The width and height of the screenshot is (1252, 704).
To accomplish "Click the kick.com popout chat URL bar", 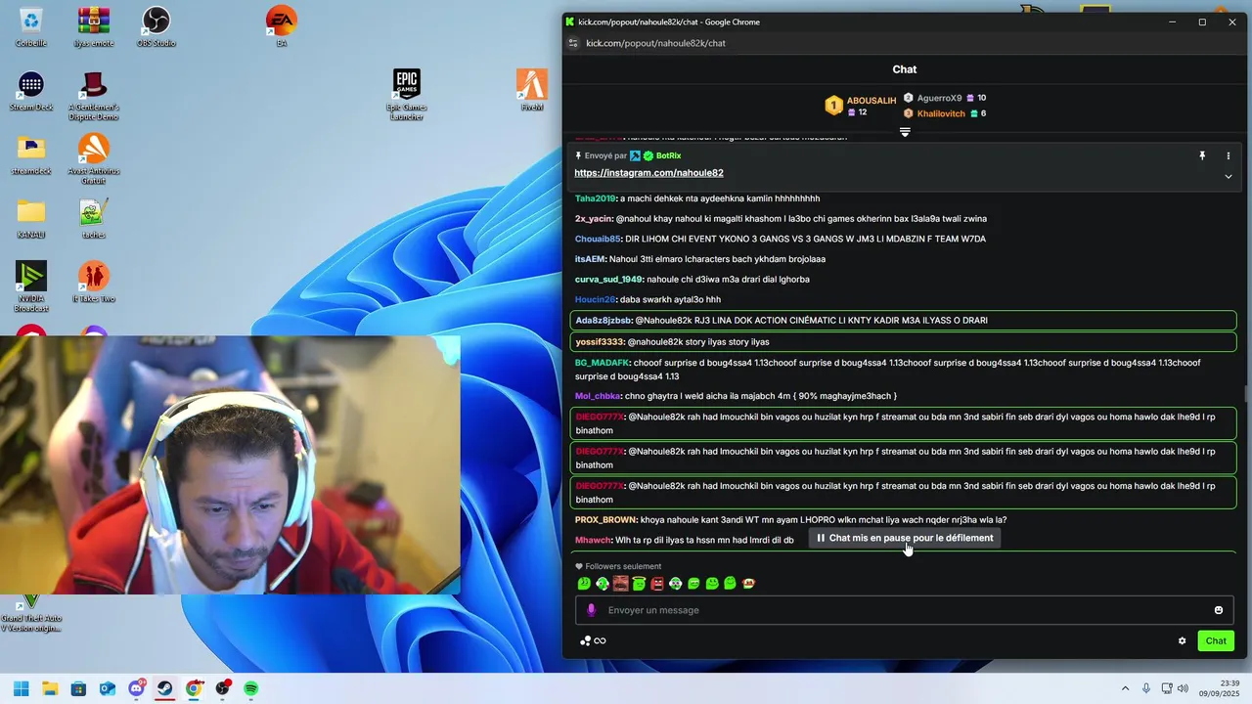I will click(x=655, y=43).
